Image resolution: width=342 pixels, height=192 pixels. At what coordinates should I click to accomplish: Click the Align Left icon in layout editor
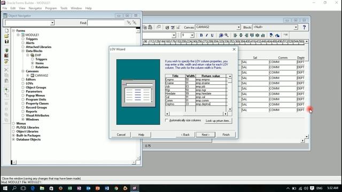pyautogui.click(x=235, y=35)
